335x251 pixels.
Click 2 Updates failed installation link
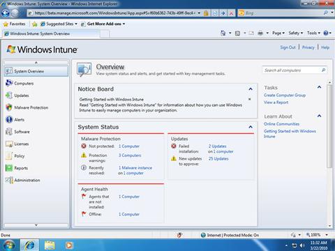pyautogui.click(x=217, y=146)
